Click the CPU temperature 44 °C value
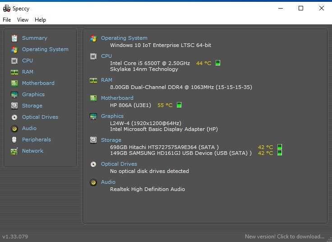 [203, 63]
